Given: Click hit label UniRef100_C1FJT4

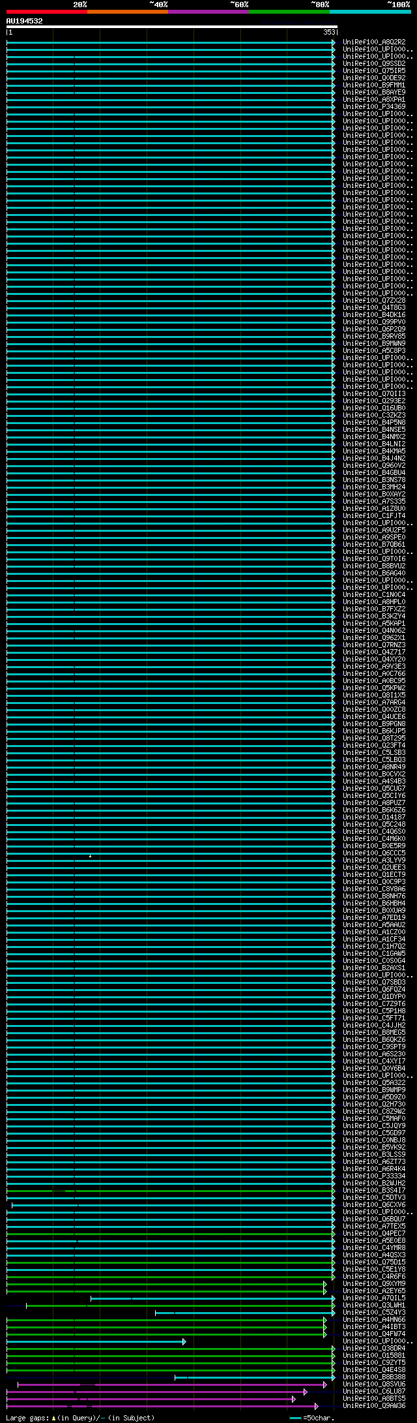Looking at the screenshot, I should tap(374, 515).
